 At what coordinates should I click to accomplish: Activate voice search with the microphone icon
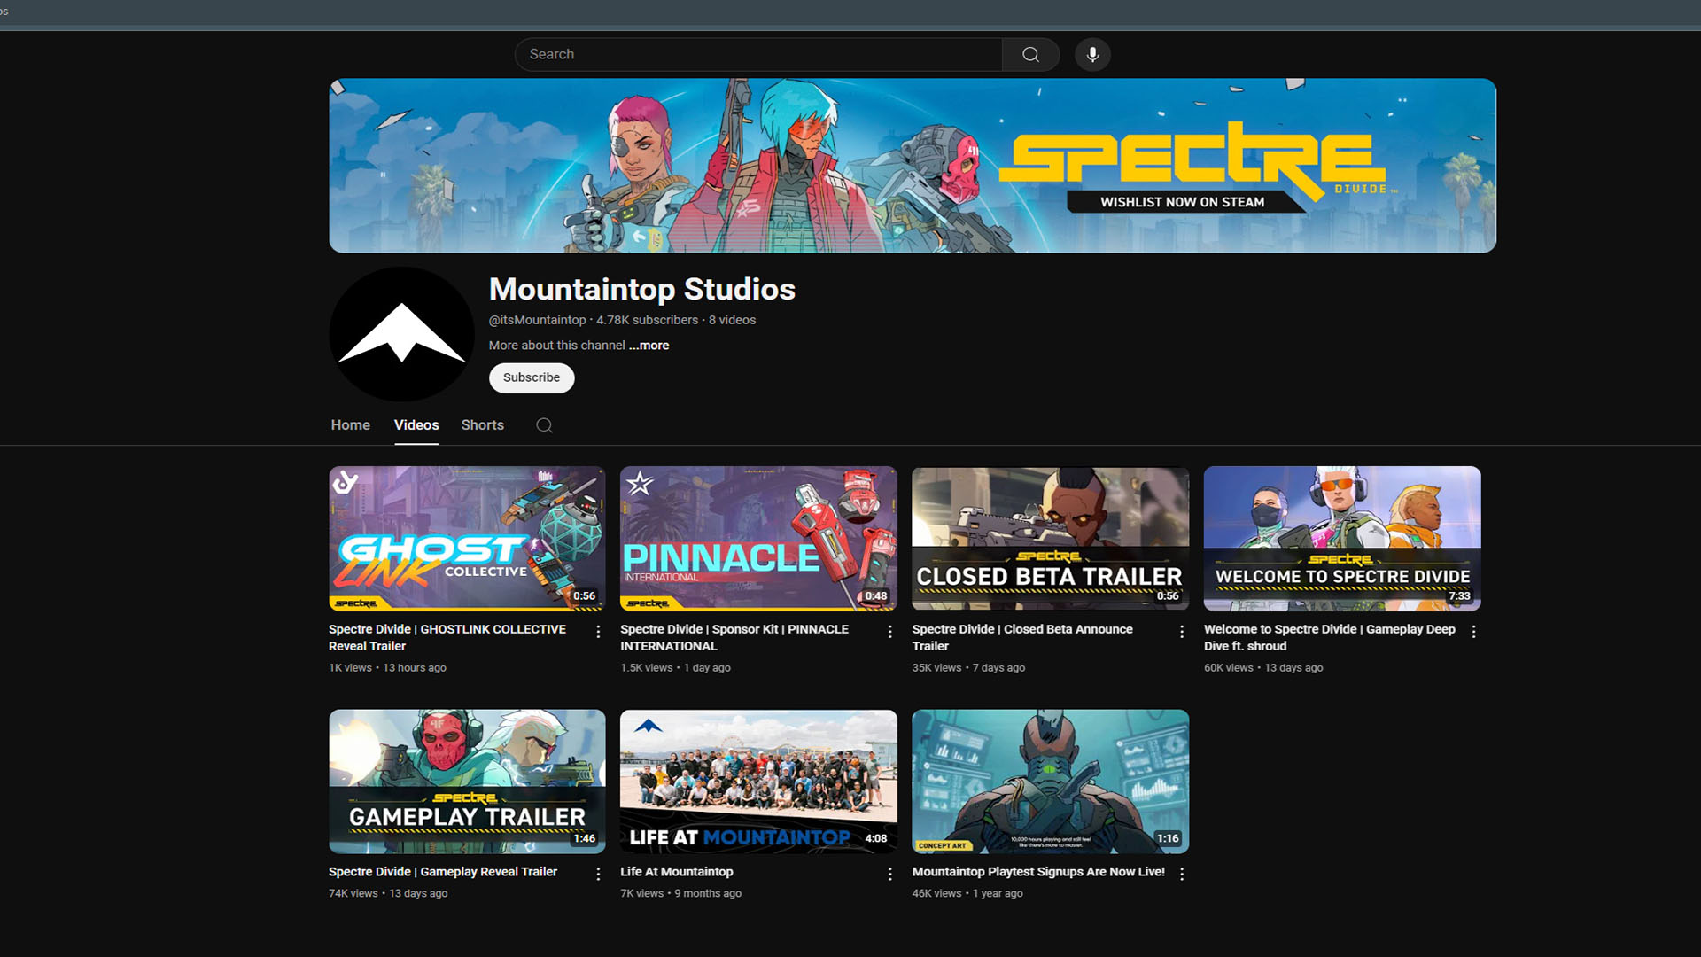(x=1092, y=54)
